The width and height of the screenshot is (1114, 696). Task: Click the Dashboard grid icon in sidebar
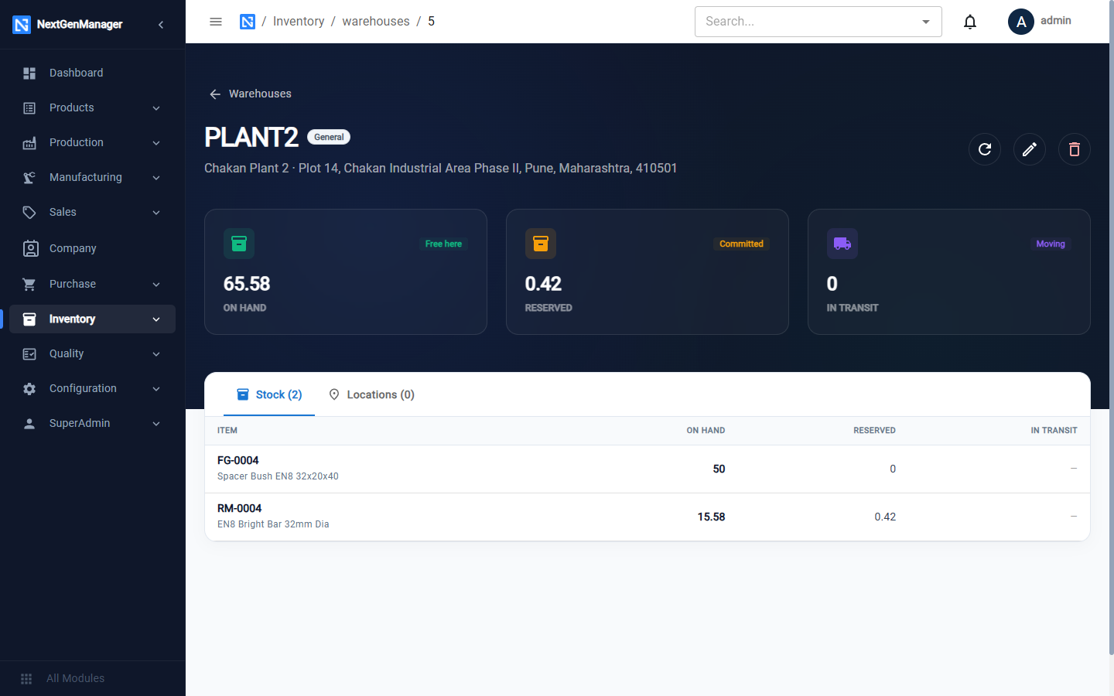tap(29, 73)
